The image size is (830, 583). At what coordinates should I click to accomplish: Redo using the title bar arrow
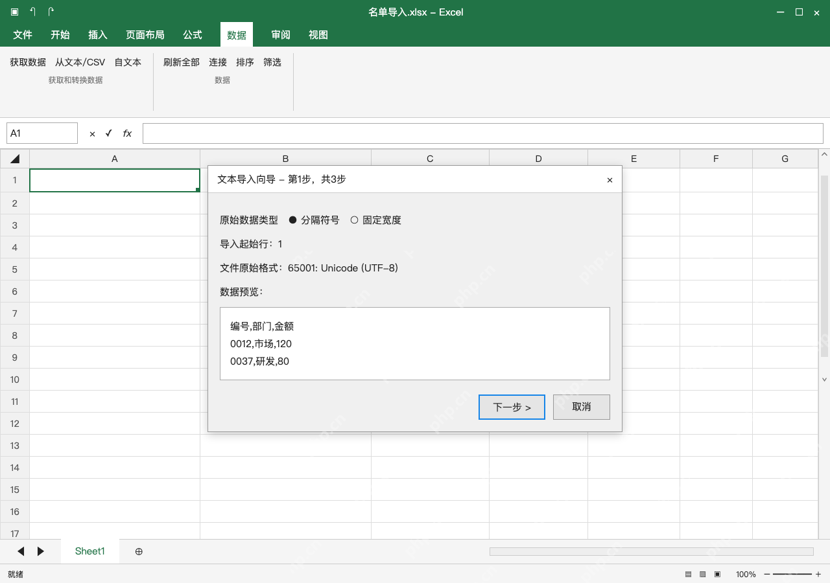[x=51, y=12]
